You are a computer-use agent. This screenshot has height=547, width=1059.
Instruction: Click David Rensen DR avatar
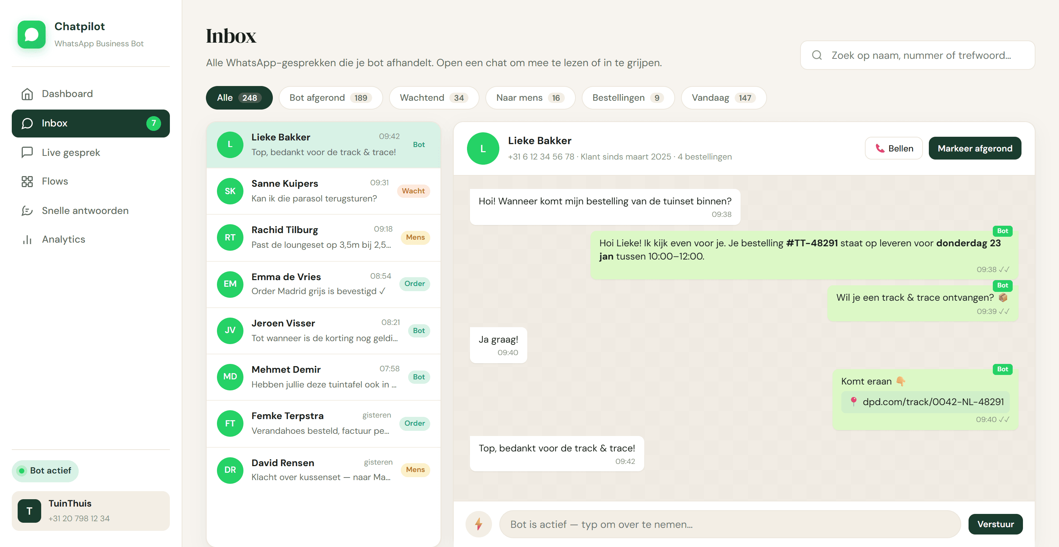click(x=230, y=470)
